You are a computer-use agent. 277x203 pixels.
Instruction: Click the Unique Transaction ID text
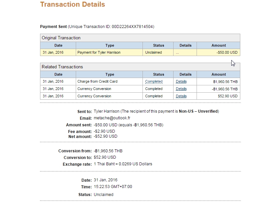pyautogui.click(x=111, y=27)
